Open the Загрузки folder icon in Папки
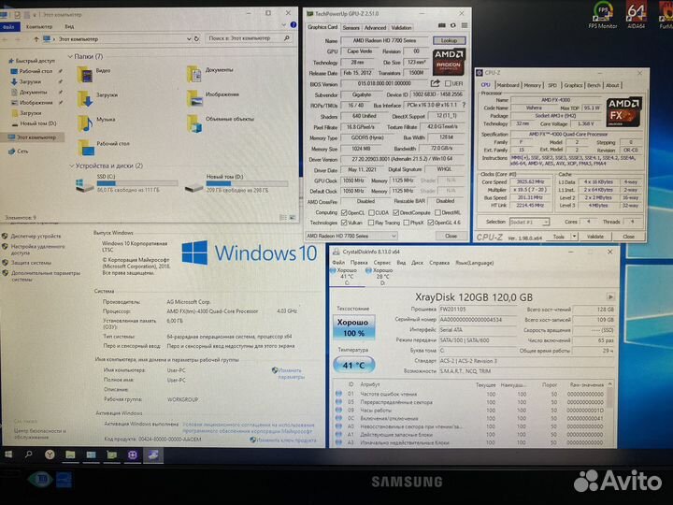 [84, 98]
